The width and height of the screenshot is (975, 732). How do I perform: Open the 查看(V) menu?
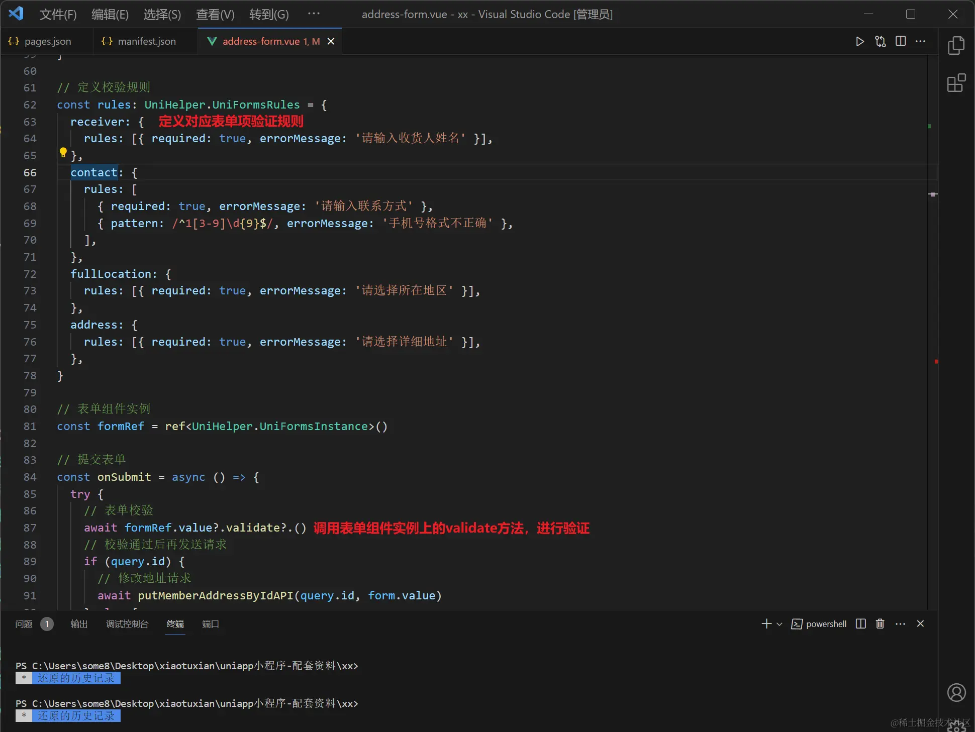point(215,14)
